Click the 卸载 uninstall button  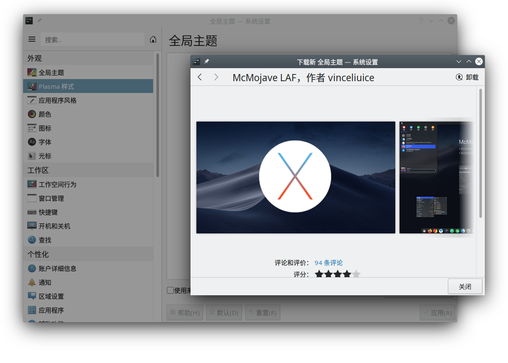[467, 77]
